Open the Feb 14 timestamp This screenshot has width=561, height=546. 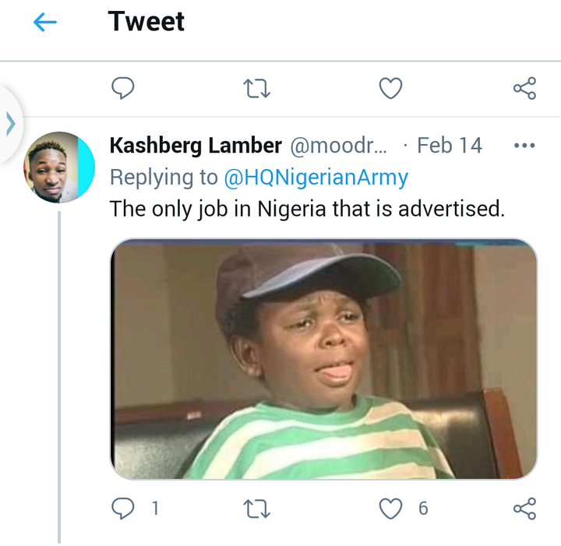[450, 146]
